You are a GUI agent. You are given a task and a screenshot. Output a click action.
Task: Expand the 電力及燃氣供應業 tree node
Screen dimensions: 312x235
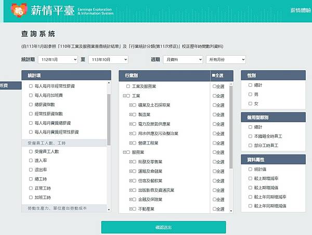pyautogui.click(x=131, y=124)
